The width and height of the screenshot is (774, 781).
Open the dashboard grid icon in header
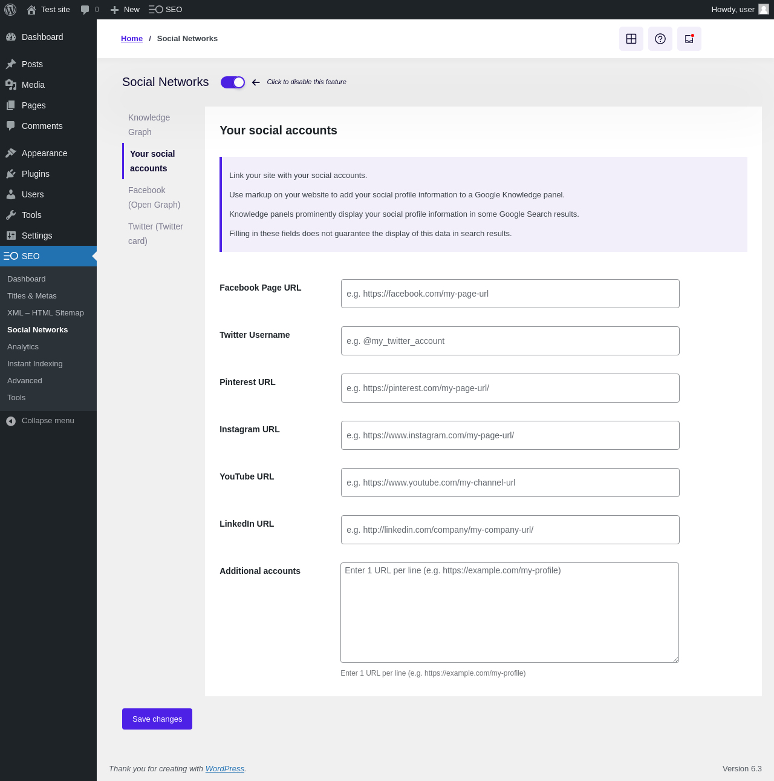click(x=631, y=39)
